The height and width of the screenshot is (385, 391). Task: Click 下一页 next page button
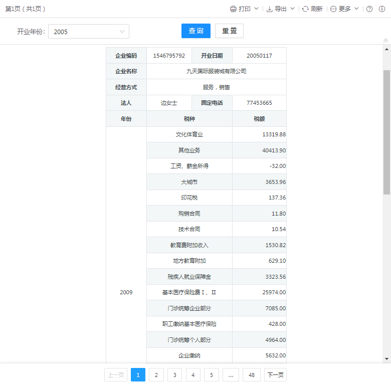276,375
